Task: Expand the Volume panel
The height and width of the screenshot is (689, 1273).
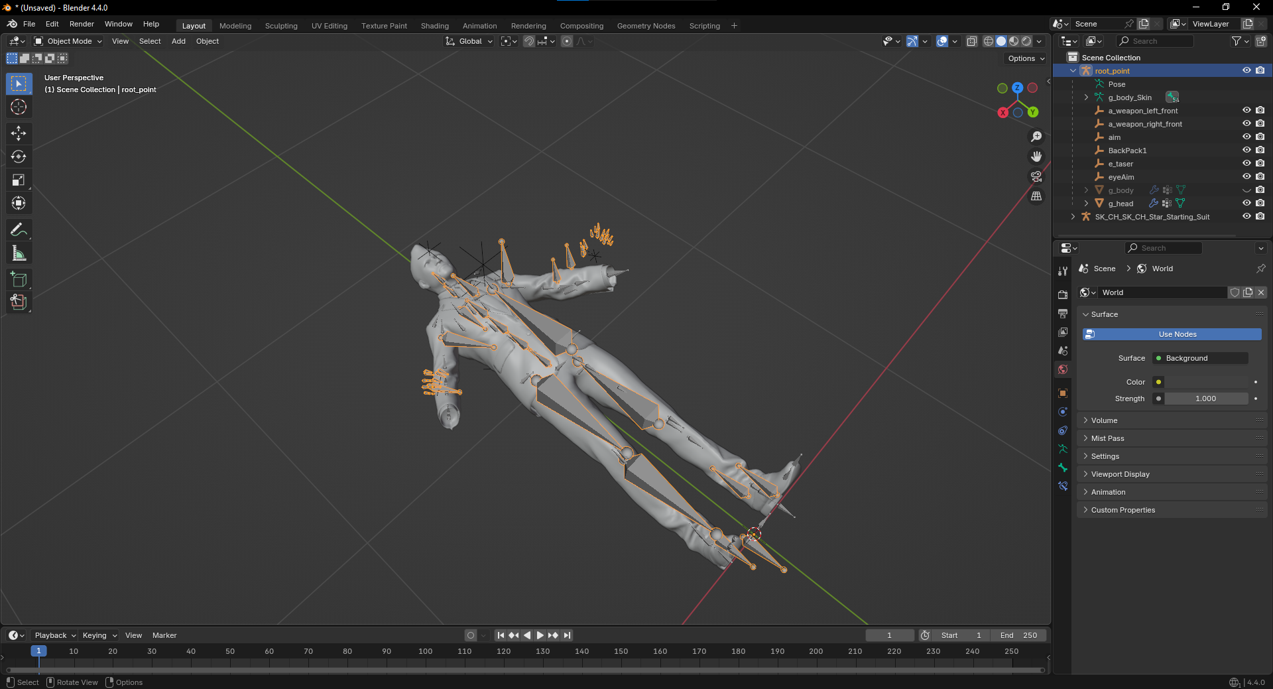Action: point(1105,420)
